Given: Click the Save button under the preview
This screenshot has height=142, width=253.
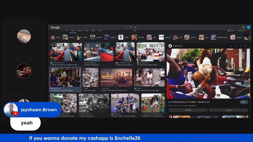Looking at the screenshot, I should click(x=228, y=110).
